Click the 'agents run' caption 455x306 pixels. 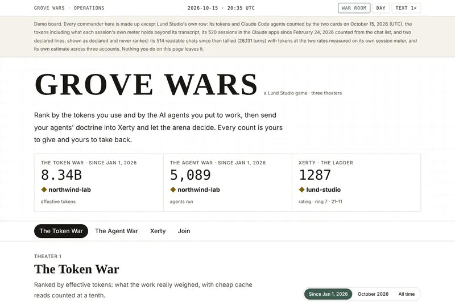[x=181, y=201]
